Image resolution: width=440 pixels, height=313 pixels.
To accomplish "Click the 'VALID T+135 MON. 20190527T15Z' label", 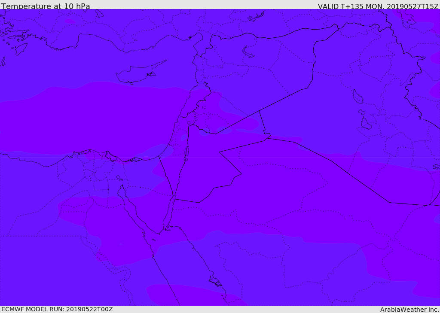I will coord(378,6).
